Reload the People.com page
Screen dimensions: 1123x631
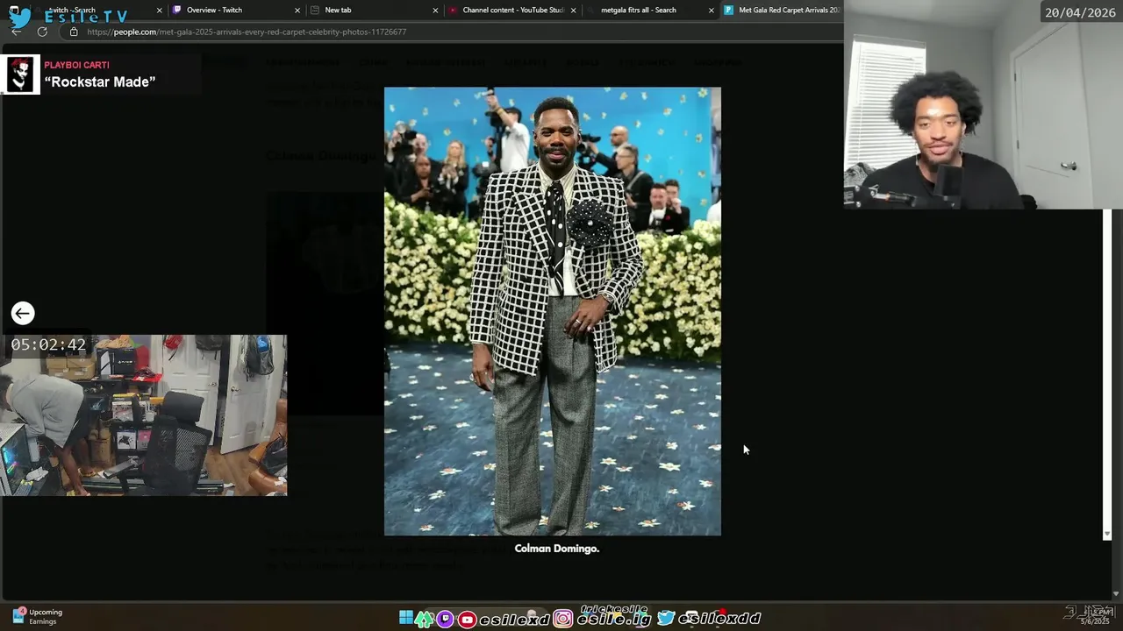point(42,32)
